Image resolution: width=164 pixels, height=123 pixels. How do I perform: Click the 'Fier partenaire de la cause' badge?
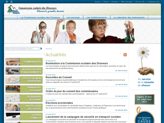(x=144, y=115)
